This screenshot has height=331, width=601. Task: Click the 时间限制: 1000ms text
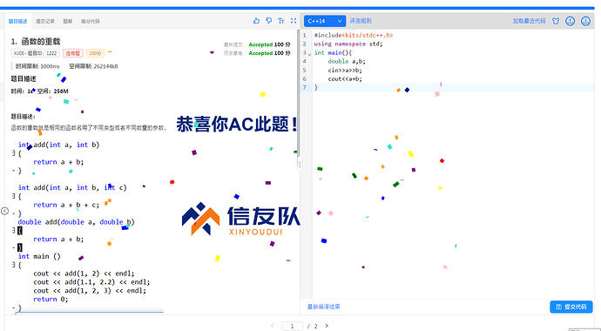[x=37, y=66]
